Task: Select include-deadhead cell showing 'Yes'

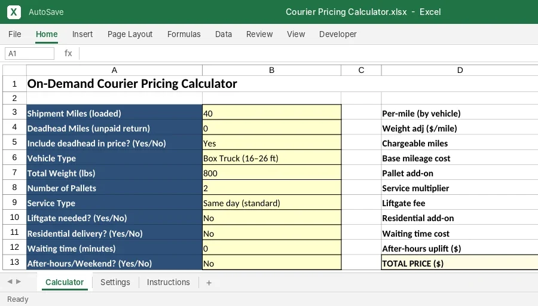Action: point(272,142)
